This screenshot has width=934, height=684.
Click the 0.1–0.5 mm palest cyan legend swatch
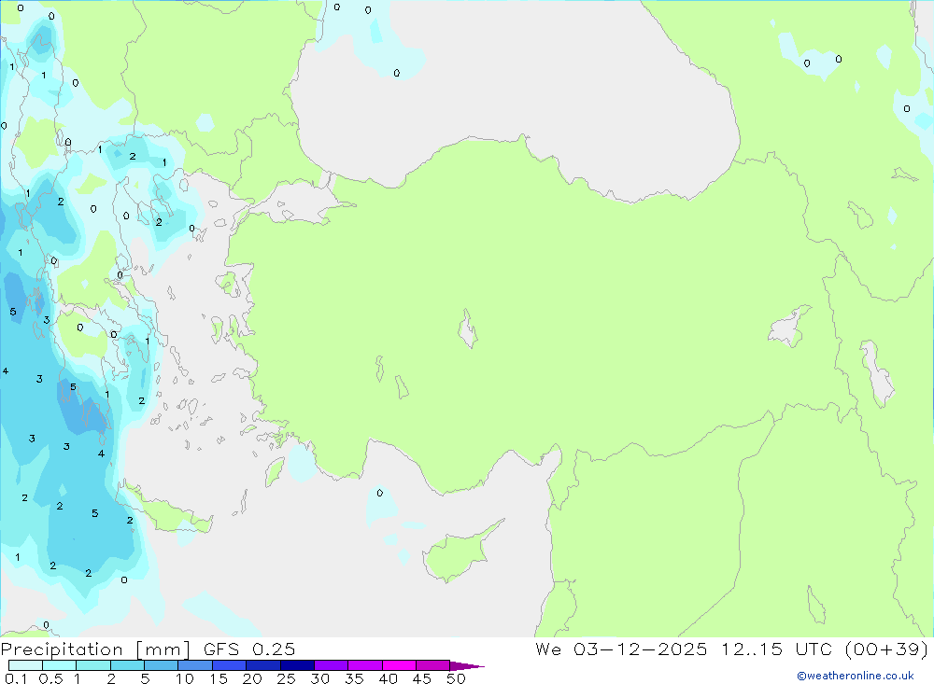pos(25,665)
